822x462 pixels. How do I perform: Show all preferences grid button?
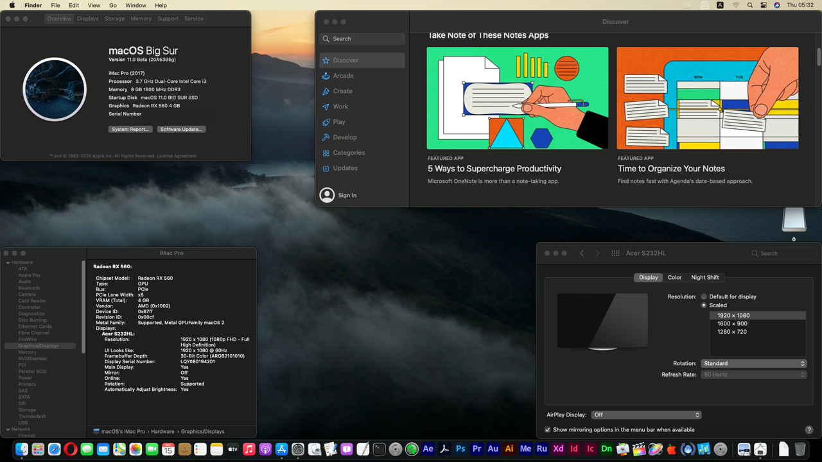615,253
